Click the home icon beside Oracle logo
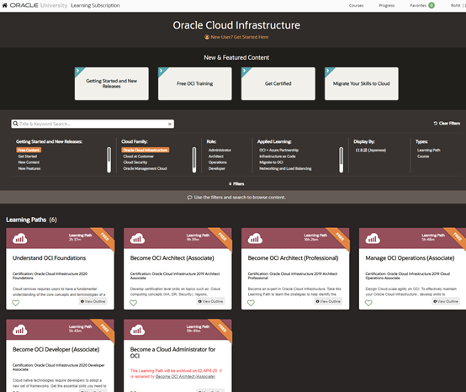Viewport: 466px width, 392px height. click(4, 5)
